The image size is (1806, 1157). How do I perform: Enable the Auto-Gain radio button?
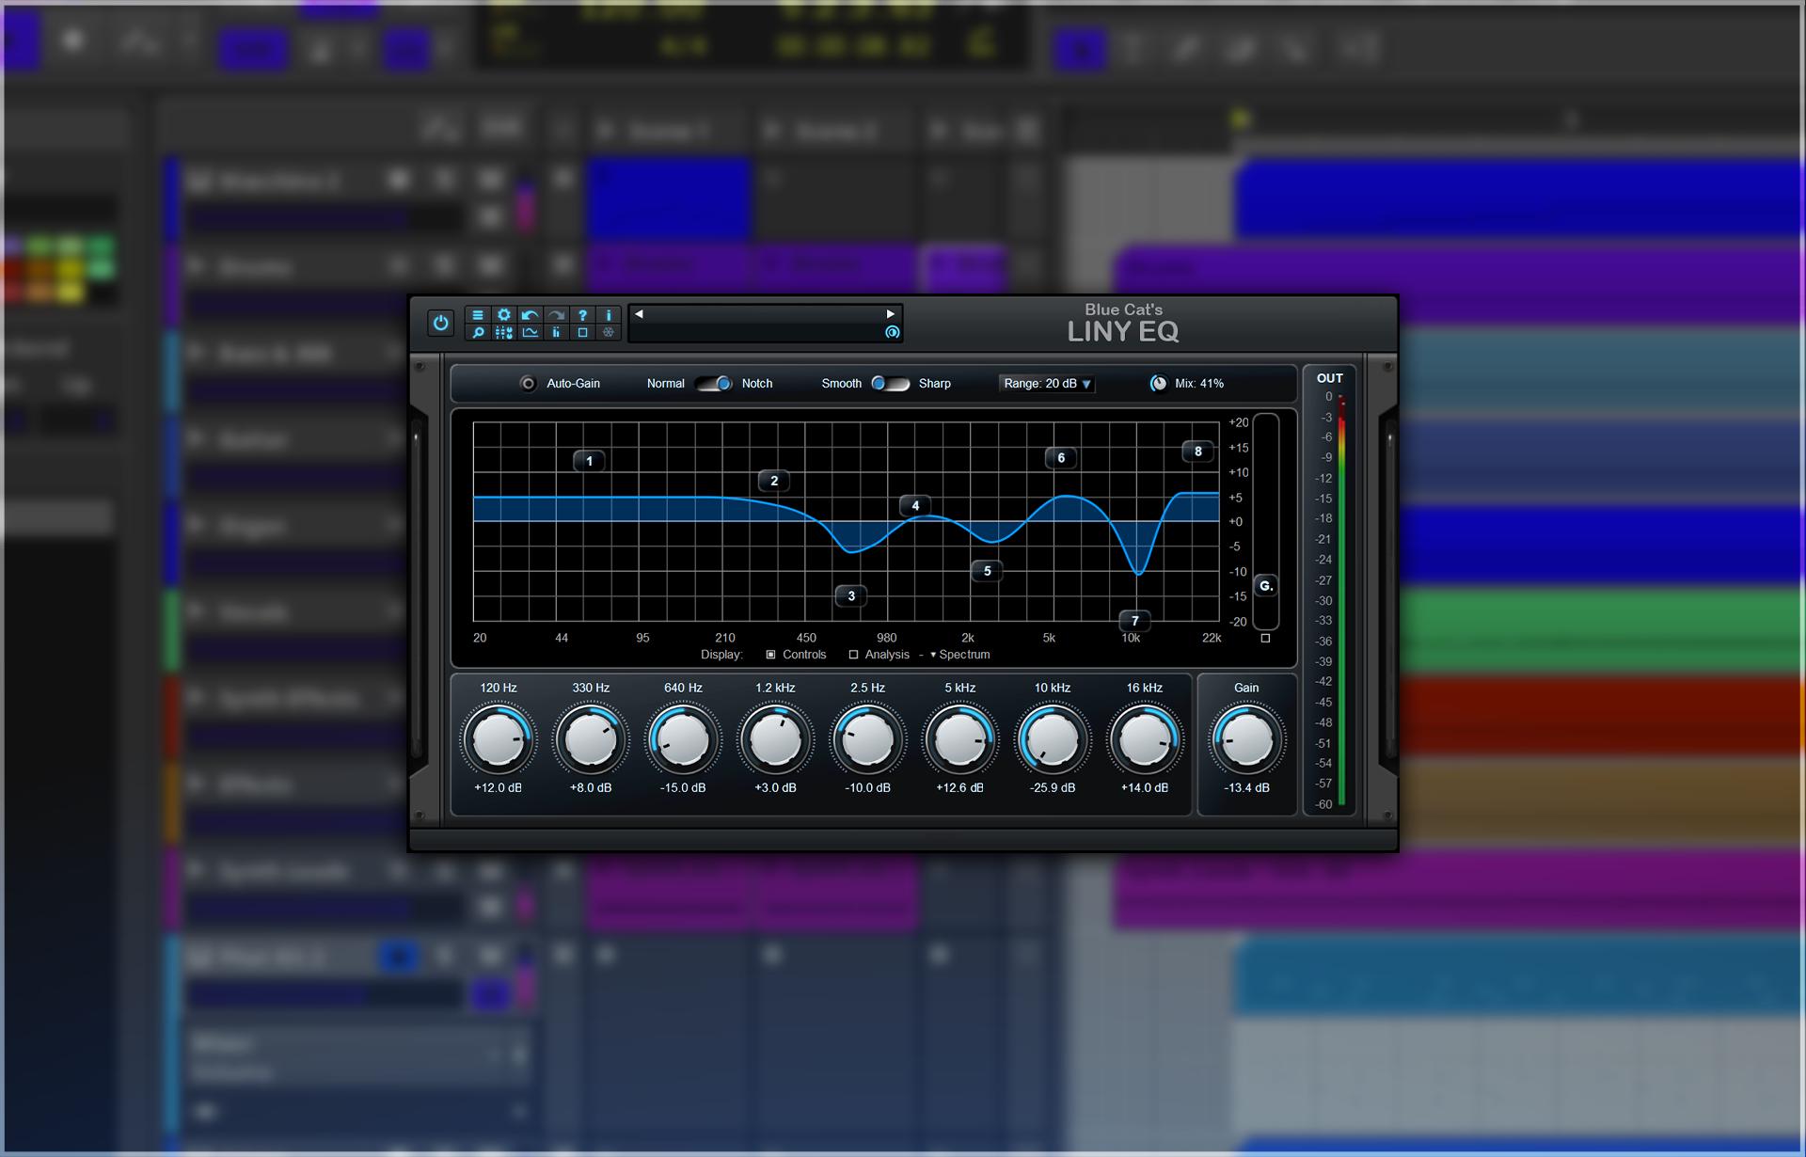pos(529,384)
